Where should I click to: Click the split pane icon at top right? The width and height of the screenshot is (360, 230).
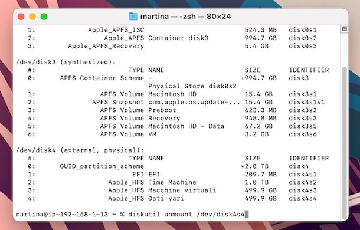(344, 29)
